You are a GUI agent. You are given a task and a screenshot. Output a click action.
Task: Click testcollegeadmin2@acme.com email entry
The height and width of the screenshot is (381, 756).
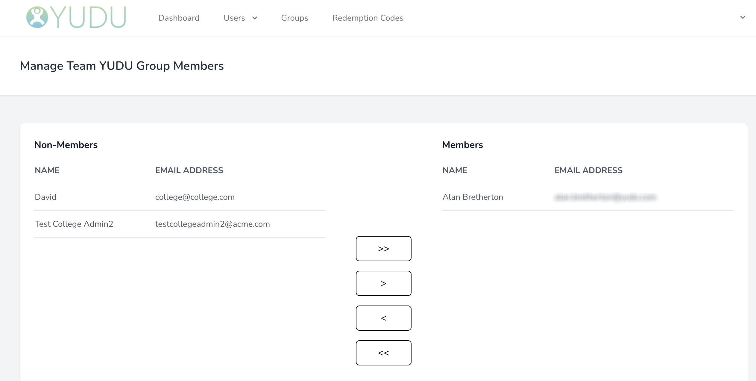[x=212, y=224]
